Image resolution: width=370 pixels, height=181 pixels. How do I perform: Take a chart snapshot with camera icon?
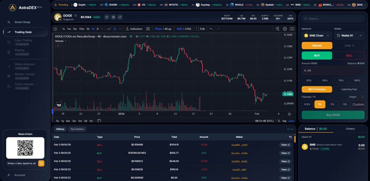(x=292, y=29)
